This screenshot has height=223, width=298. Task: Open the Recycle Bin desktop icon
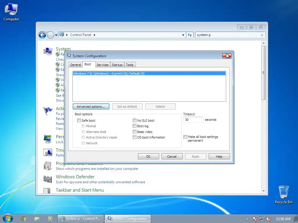283,195
